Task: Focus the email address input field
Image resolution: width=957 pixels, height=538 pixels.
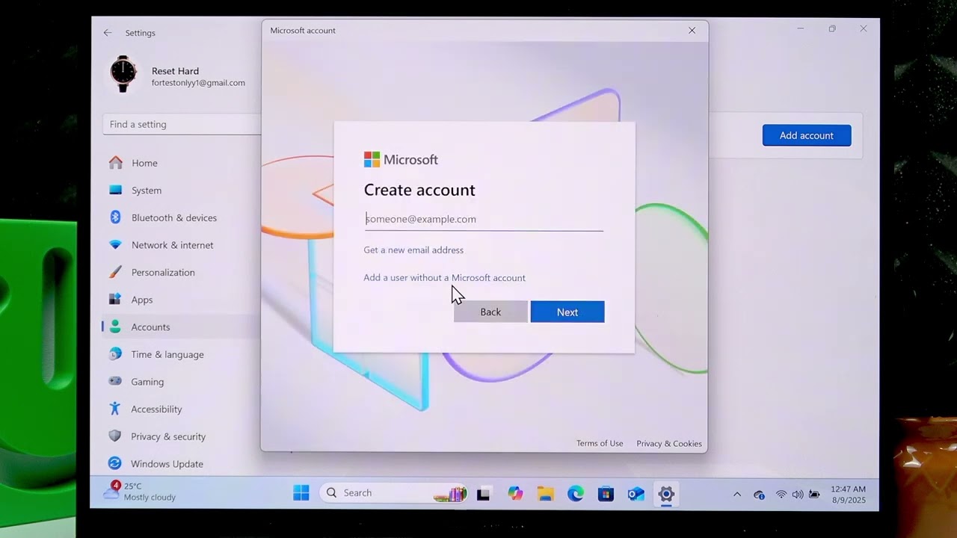Action: [483, 219]
